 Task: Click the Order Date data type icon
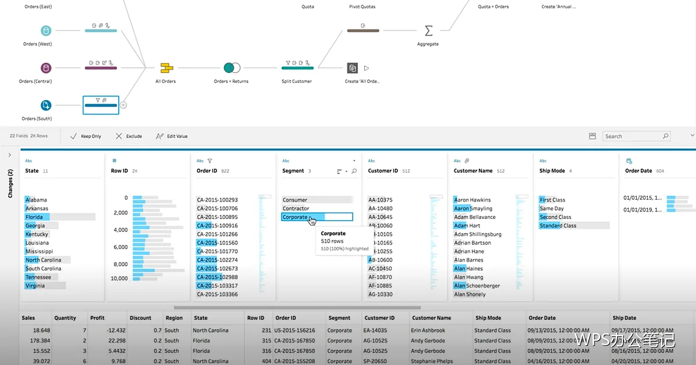pyautogui.click(x=629, y=161)
